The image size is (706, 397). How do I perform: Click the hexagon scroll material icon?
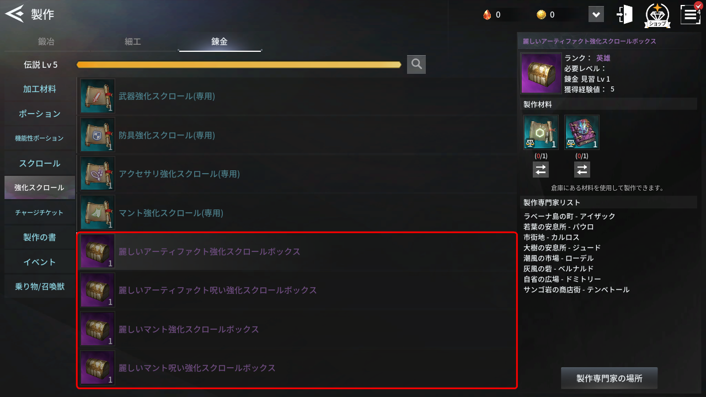(x=541, y=132)
